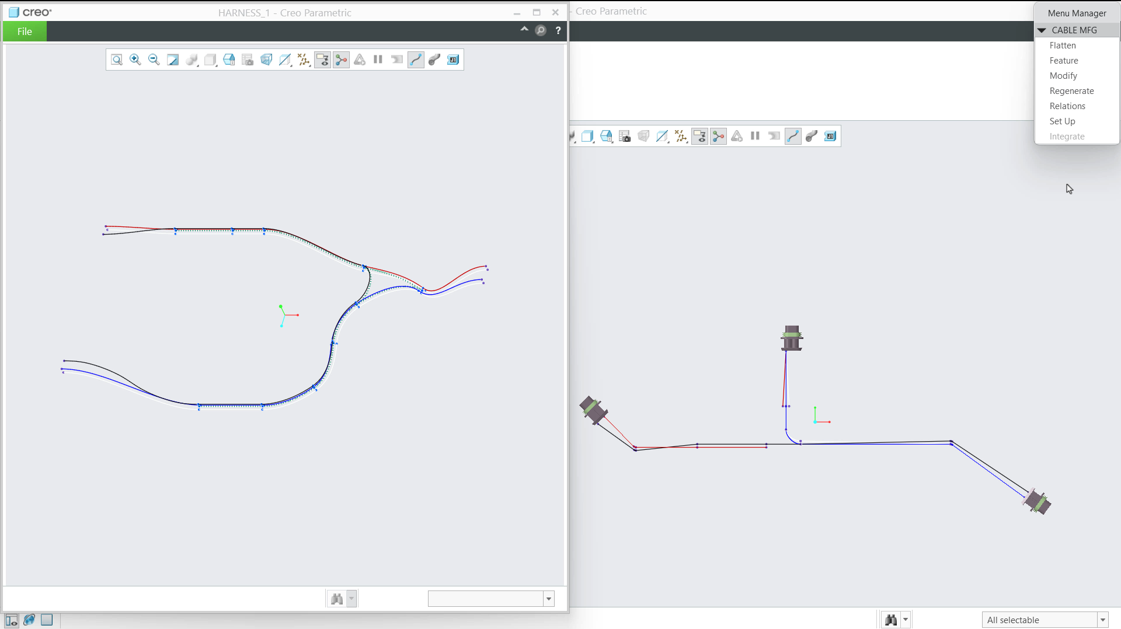Viewport: 1121px width, 629px height.
Task: Toggle the browser display globe icon
Action: point(29,620)
